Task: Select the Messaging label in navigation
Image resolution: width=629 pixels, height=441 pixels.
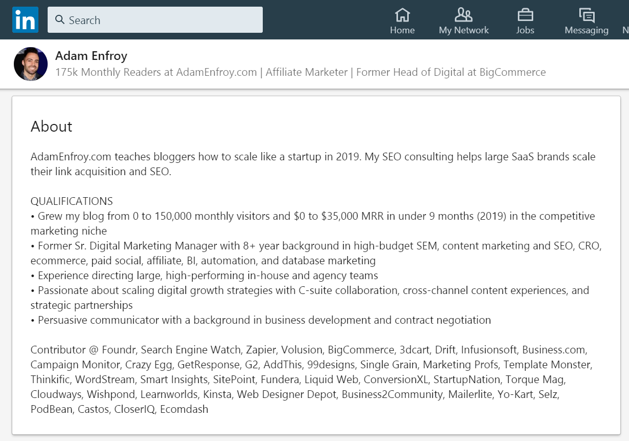Action: 586,30
